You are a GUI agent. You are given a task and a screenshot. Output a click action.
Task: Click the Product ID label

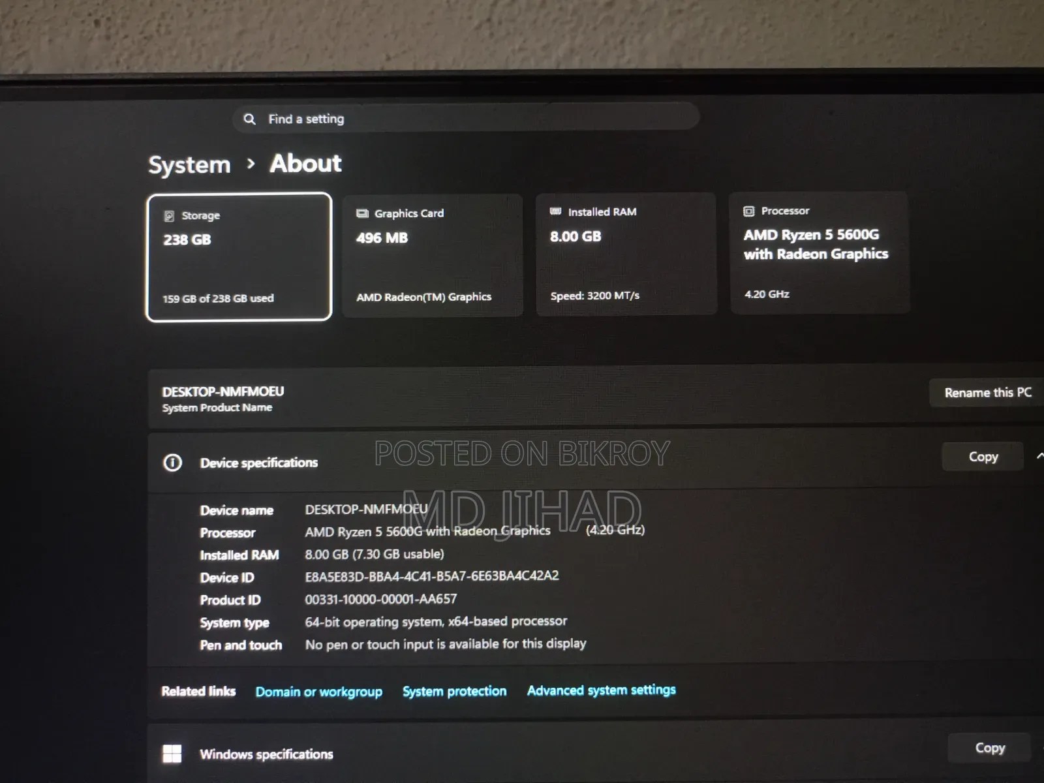[230, 600]
